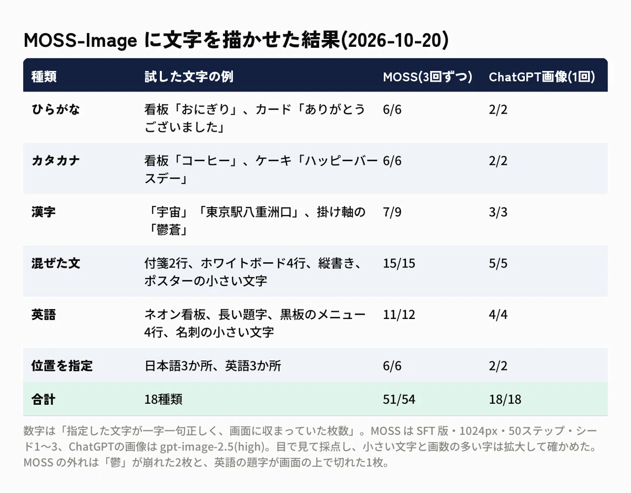Select the "英語" row label

(44, 314)
